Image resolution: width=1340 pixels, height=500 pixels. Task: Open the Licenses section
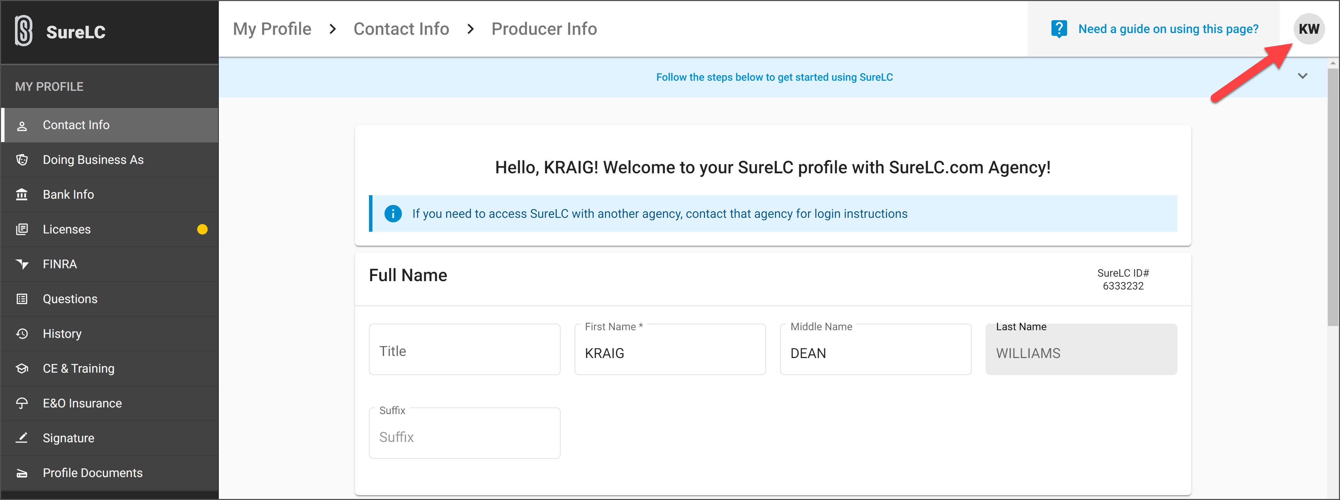[110, 230]
